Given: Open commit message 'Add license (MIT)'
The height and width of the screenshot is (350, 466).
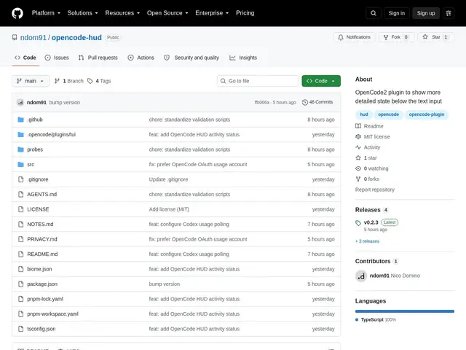Looking at the screenshot, I should 169,209.
